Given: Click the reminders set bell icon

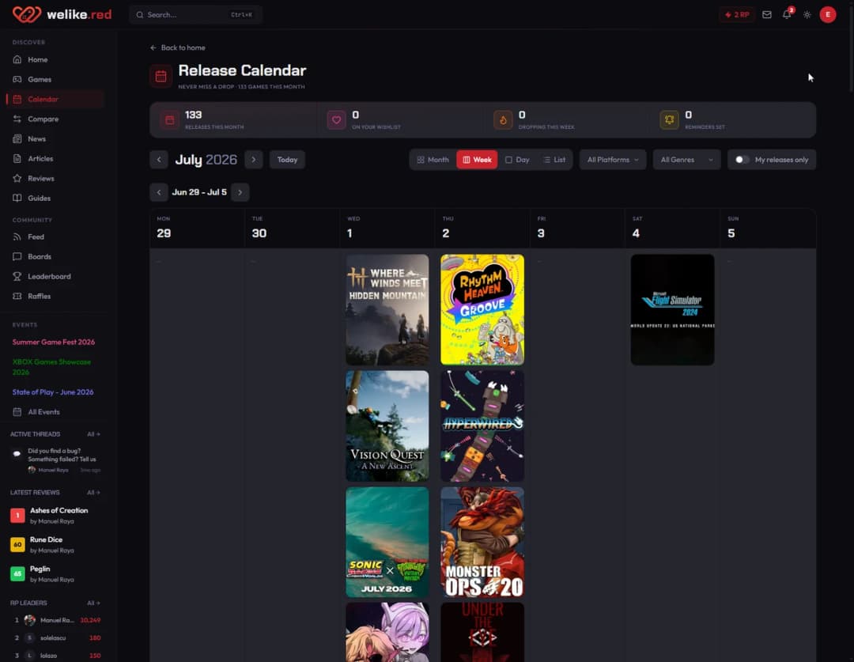Looking at the screenshot, I should [x=670, y=120].
